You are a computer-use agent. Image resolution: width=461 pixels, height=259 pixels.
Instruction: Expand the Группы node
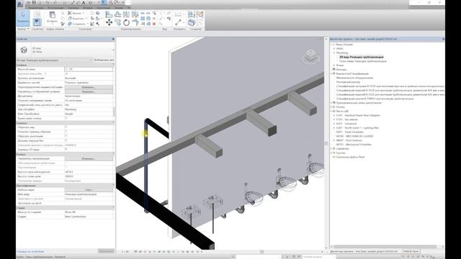(331, 153)
